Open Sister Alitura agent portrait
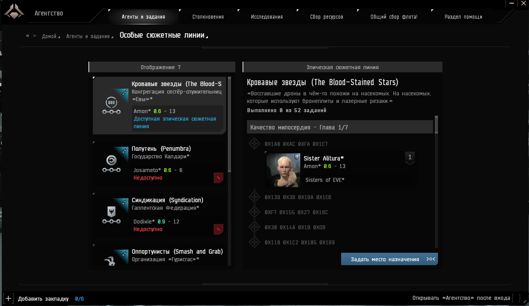This screenshot has width=529, height=306. 283,170
